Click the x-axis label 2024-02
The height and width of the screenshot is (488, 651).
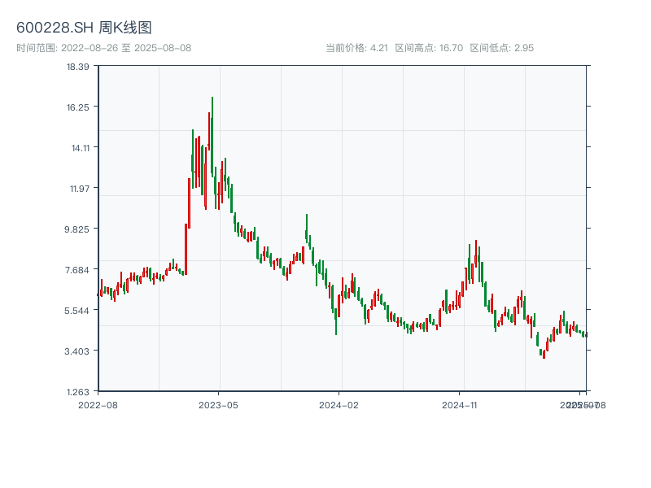(x=339, y=405)
